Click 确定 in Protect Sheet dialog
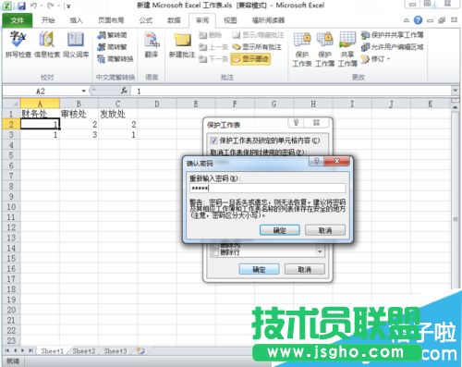462x367 pixels. click(259, 269)
